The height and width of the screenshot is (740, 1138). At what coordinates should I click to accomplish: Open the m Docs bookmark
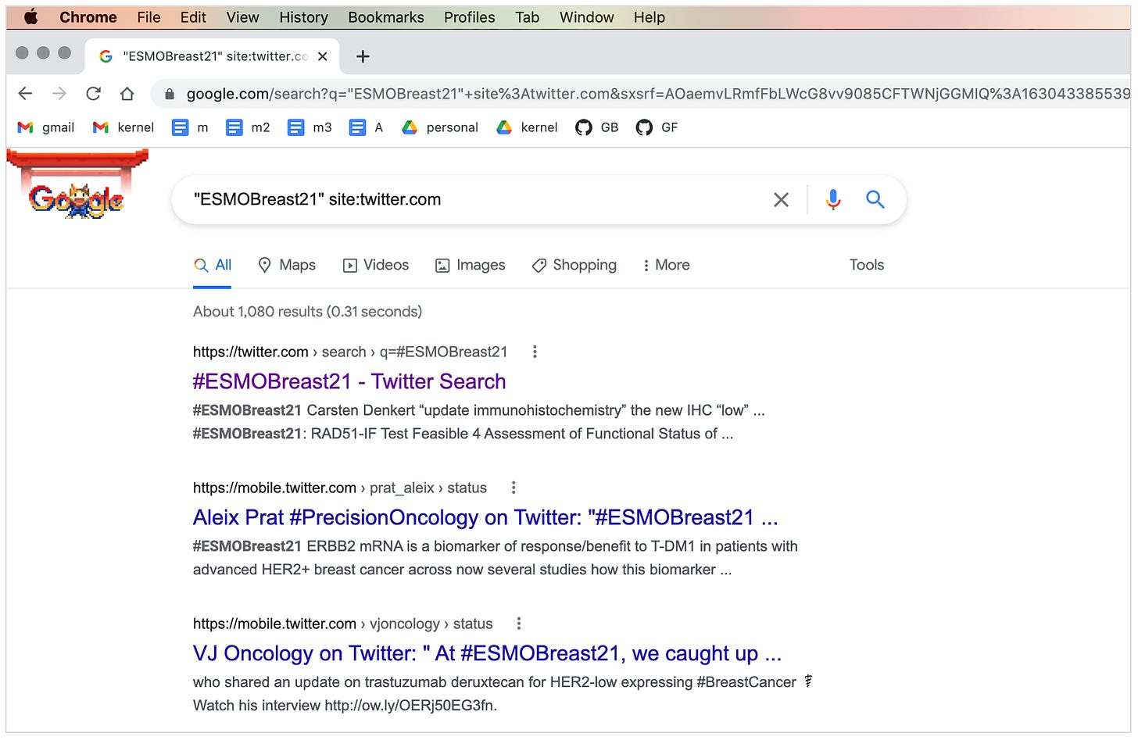[x=191, y=127]
